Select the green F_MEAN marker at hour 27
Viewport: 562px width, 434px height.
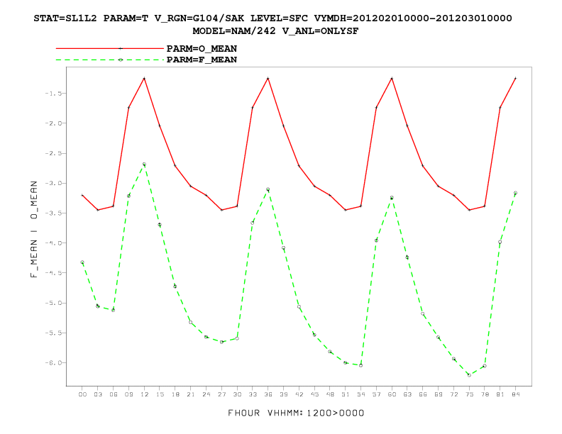point(222,342)
